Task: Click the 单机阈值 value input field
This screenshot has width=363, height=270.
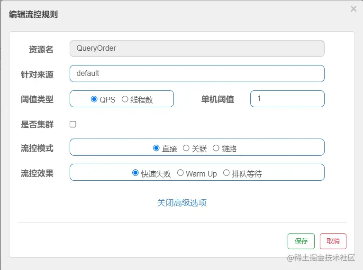Action: tap(287, 99)
